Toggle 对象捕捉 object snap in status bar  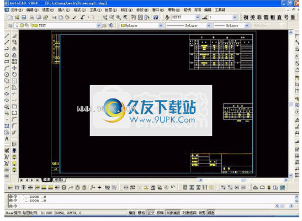173,213
